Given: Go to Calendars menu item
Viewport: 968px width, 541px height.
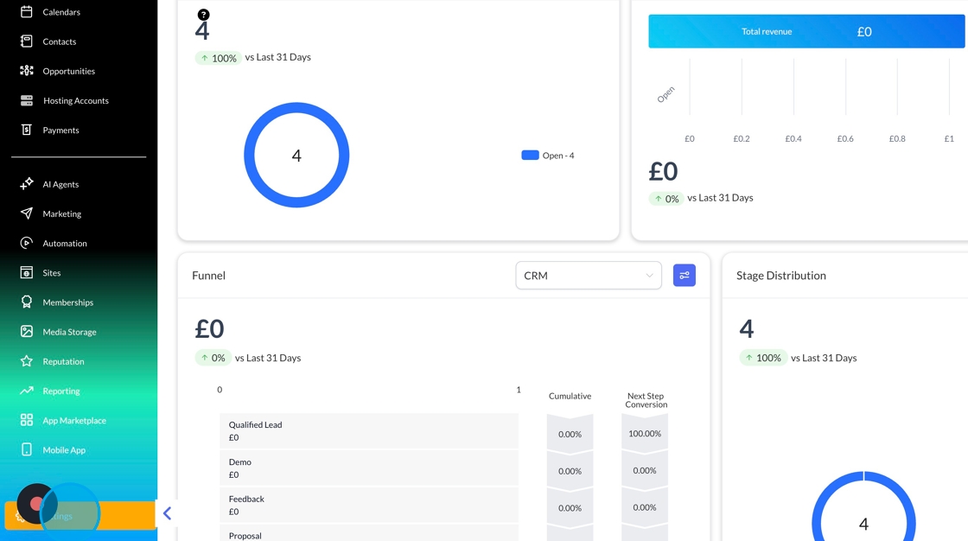Looking at the screenshot, I should click(61, 12).
